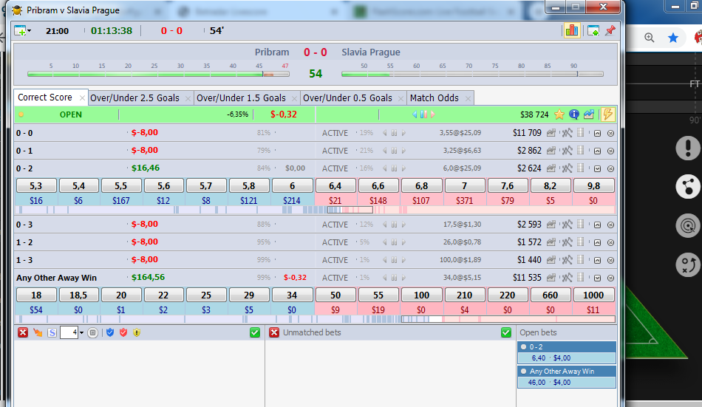Expand the 0 - 0 selection price row
Image resolution: width=702 pixels, height=407 pixels.
[x=597, y=134]
